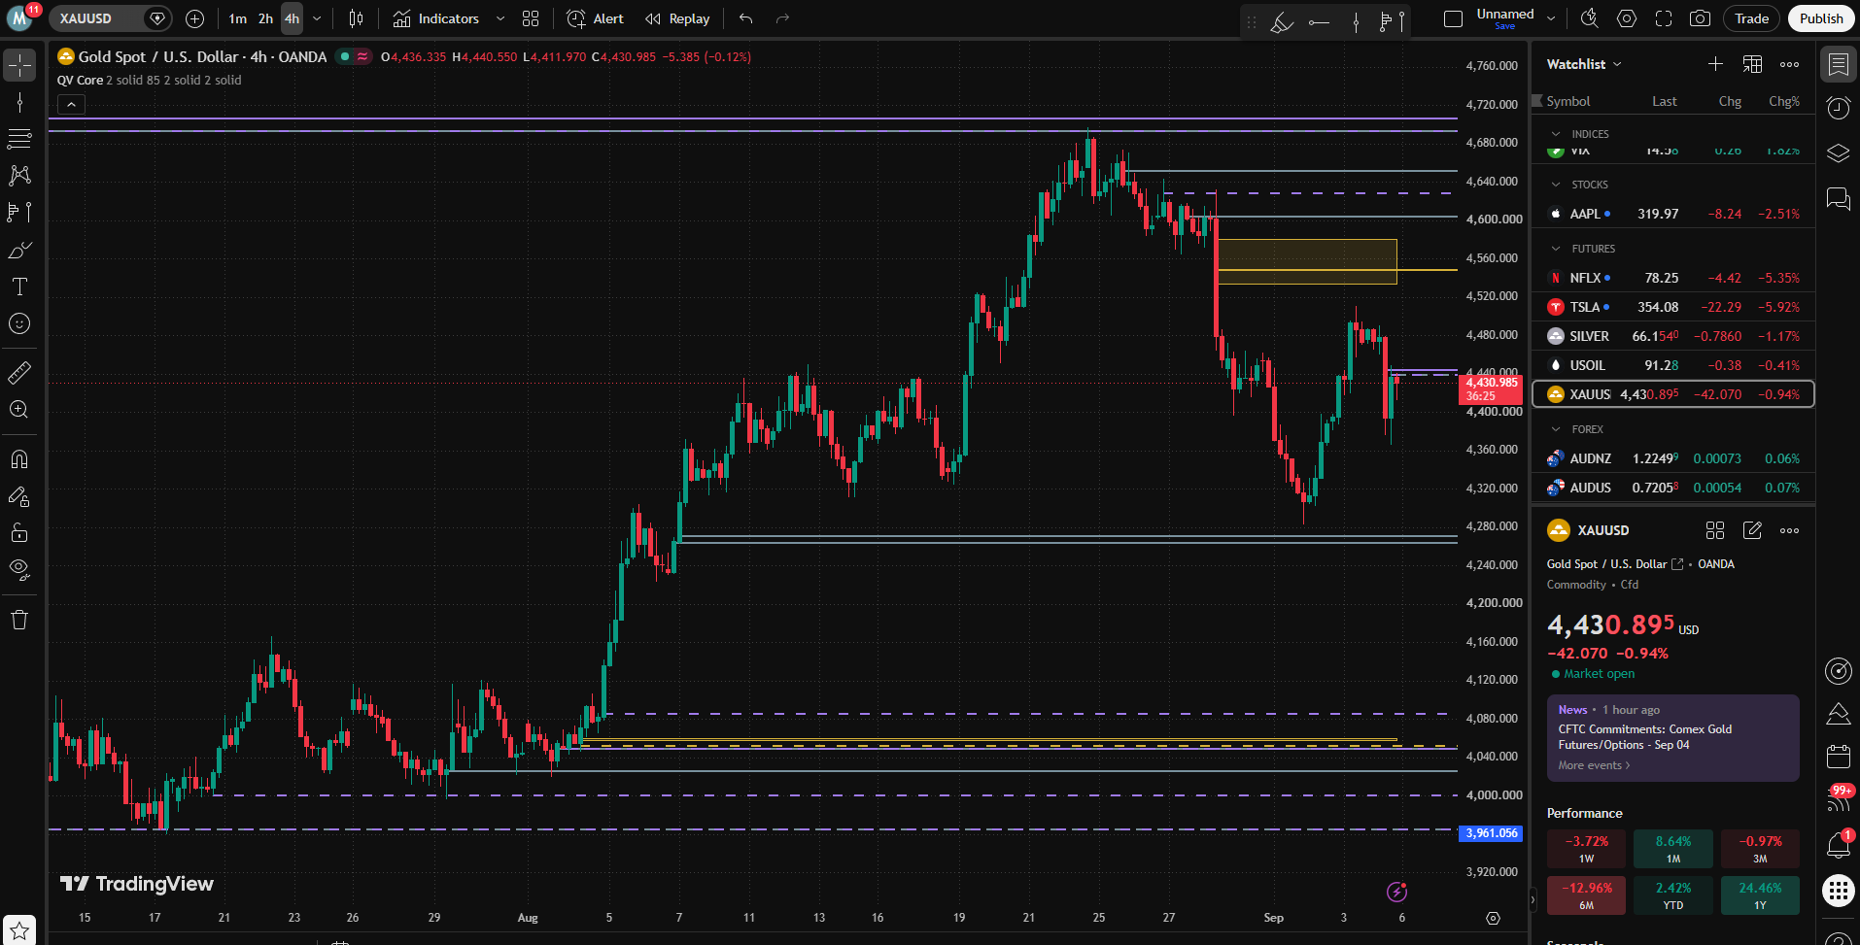Open More events news link
The width and height of the screenshot is (1860, 945).
1594,765
